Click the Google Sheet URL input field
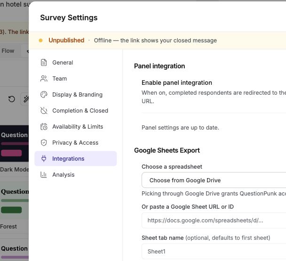Viewport: 286px width, 261px height. [x=214, y=220]
